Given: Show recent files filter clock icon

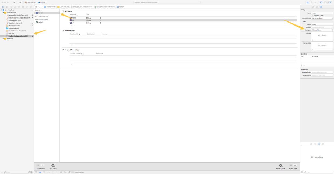Looking at the screenshot, I should pos(29,172).
